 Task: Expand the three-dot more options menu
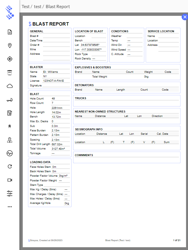pyautogui.click(x=10, y=207)
